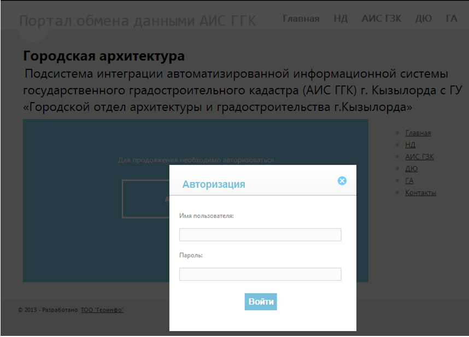The image size is (469, 337).
Task: Select ГА in the top navigation bar
Action: pyautogui.click(x=451, y=19)
